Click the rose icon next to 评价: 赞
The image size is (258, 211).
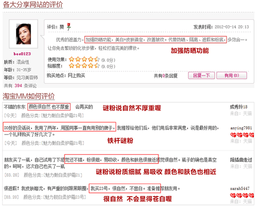coord(69,27)
